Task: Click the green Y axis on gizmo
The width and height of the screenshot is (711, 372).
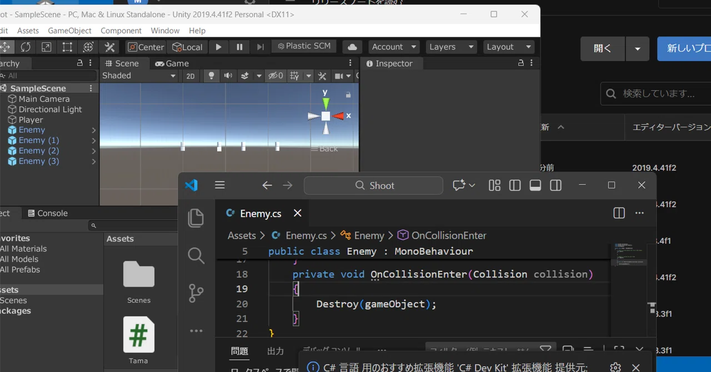Action: (x=326, y=103)
